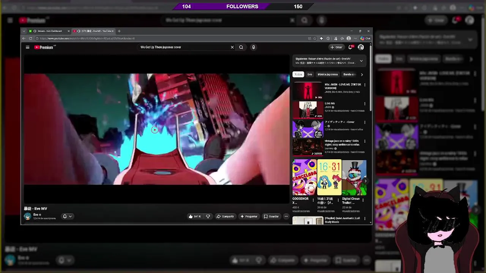Open options for Quiet Aesthetic Lofi playlist
Image resolution: width=486 pixels, height=273 pixels.
[365, 218]
